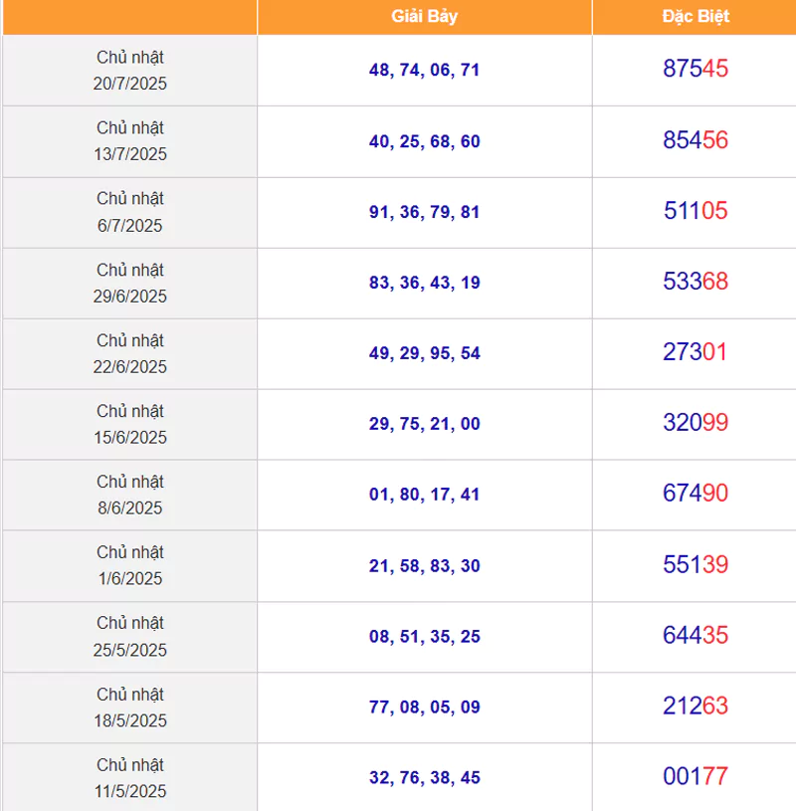Click the special prize number 00177
The height and width of the screenshot is (811, 796).
click(696, 776)
